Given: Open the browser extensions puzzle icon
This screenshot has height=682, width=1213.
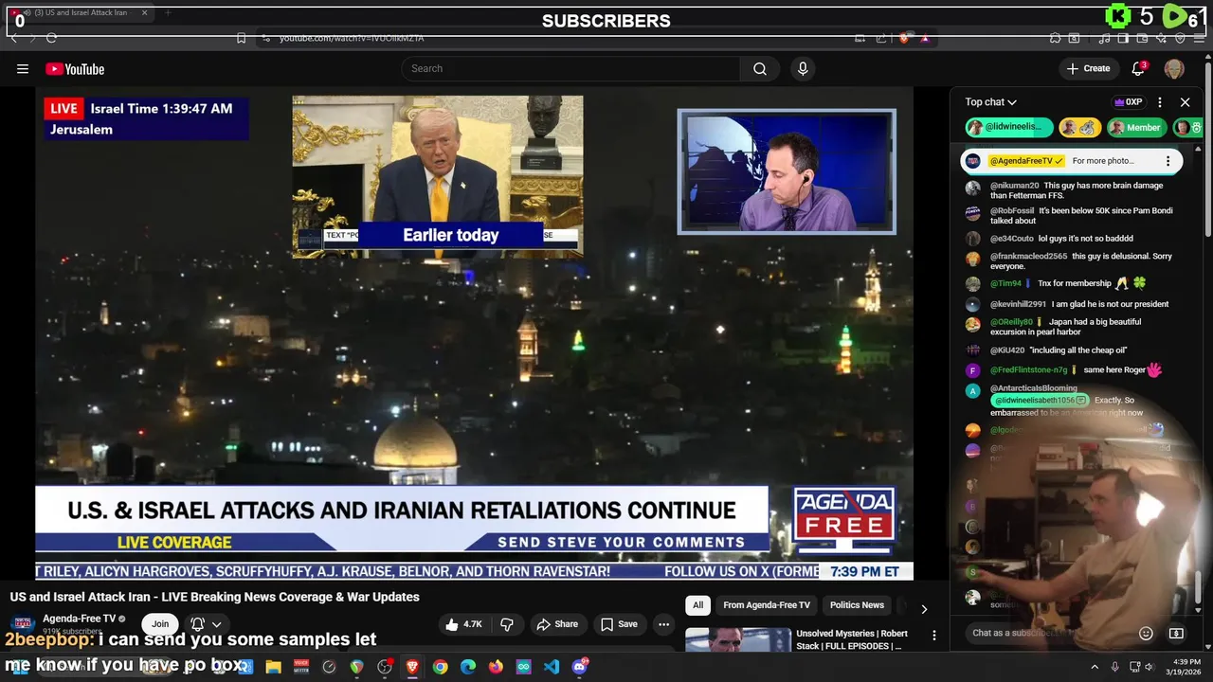Looking at the screenshot, I should click(1055, 38).
